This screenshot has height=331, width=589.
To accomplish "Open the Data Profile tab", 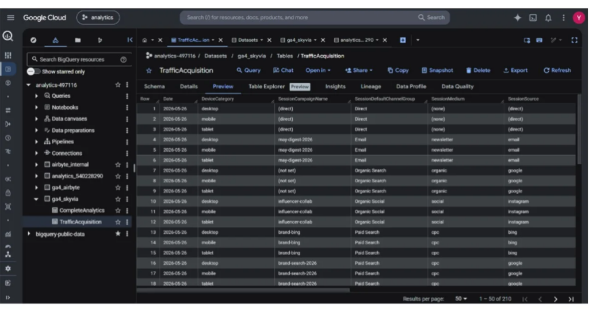I will coord(411,86).
